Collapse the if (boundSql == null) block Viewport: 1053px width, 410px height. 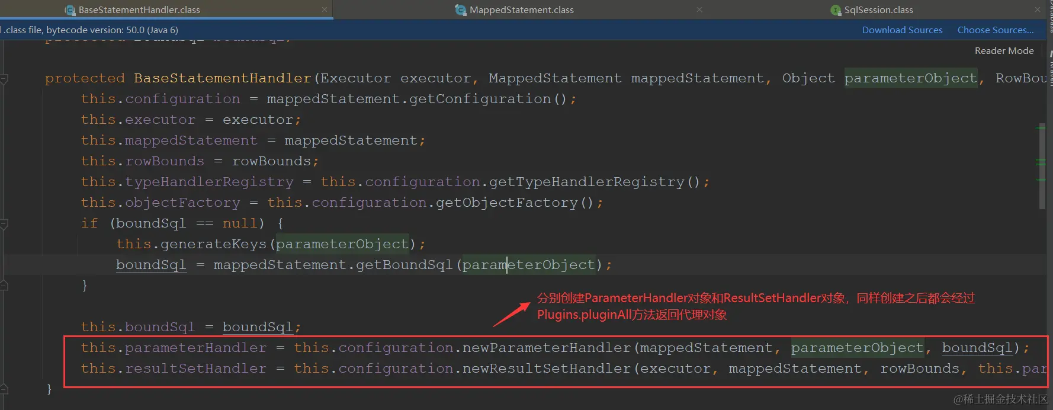[x=4, y=224]
